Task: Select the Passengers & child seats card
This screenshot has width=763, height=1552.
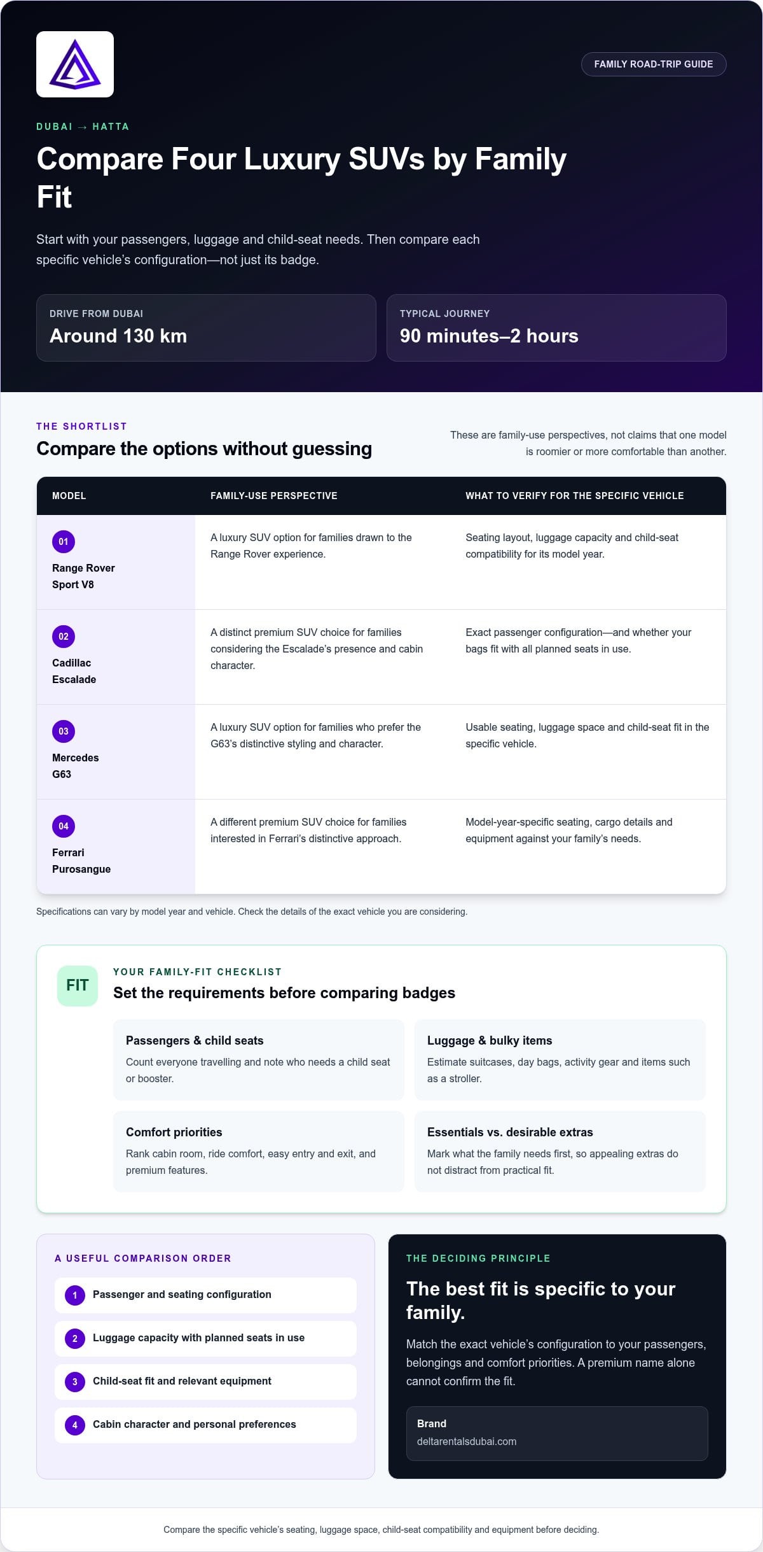Action: point(259,1060)
